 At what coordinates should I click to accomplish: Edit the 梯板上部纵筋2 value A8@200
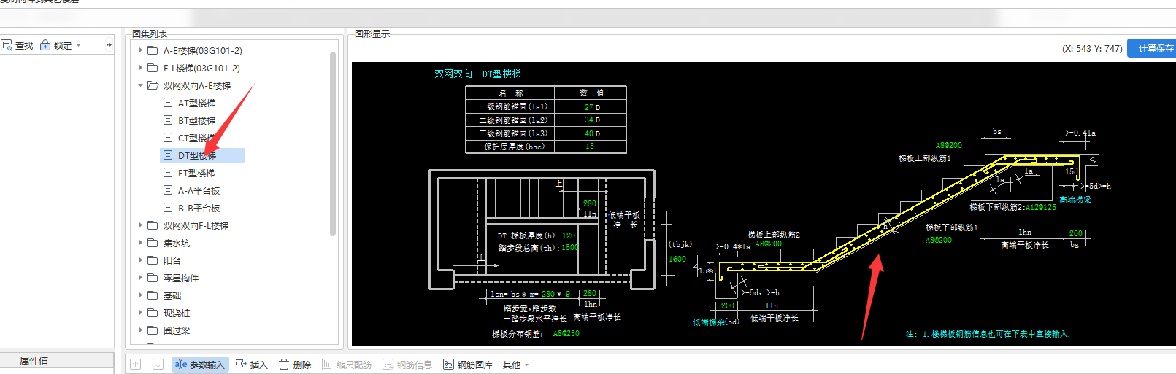coord(768,244)
